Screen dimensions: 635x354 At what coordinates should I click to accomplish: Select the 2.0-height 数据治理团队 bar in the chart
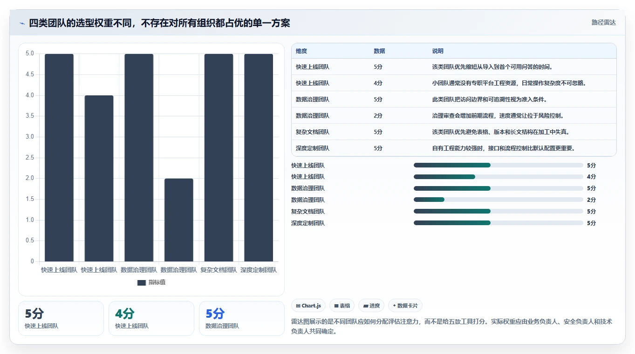tap(179, 220)
